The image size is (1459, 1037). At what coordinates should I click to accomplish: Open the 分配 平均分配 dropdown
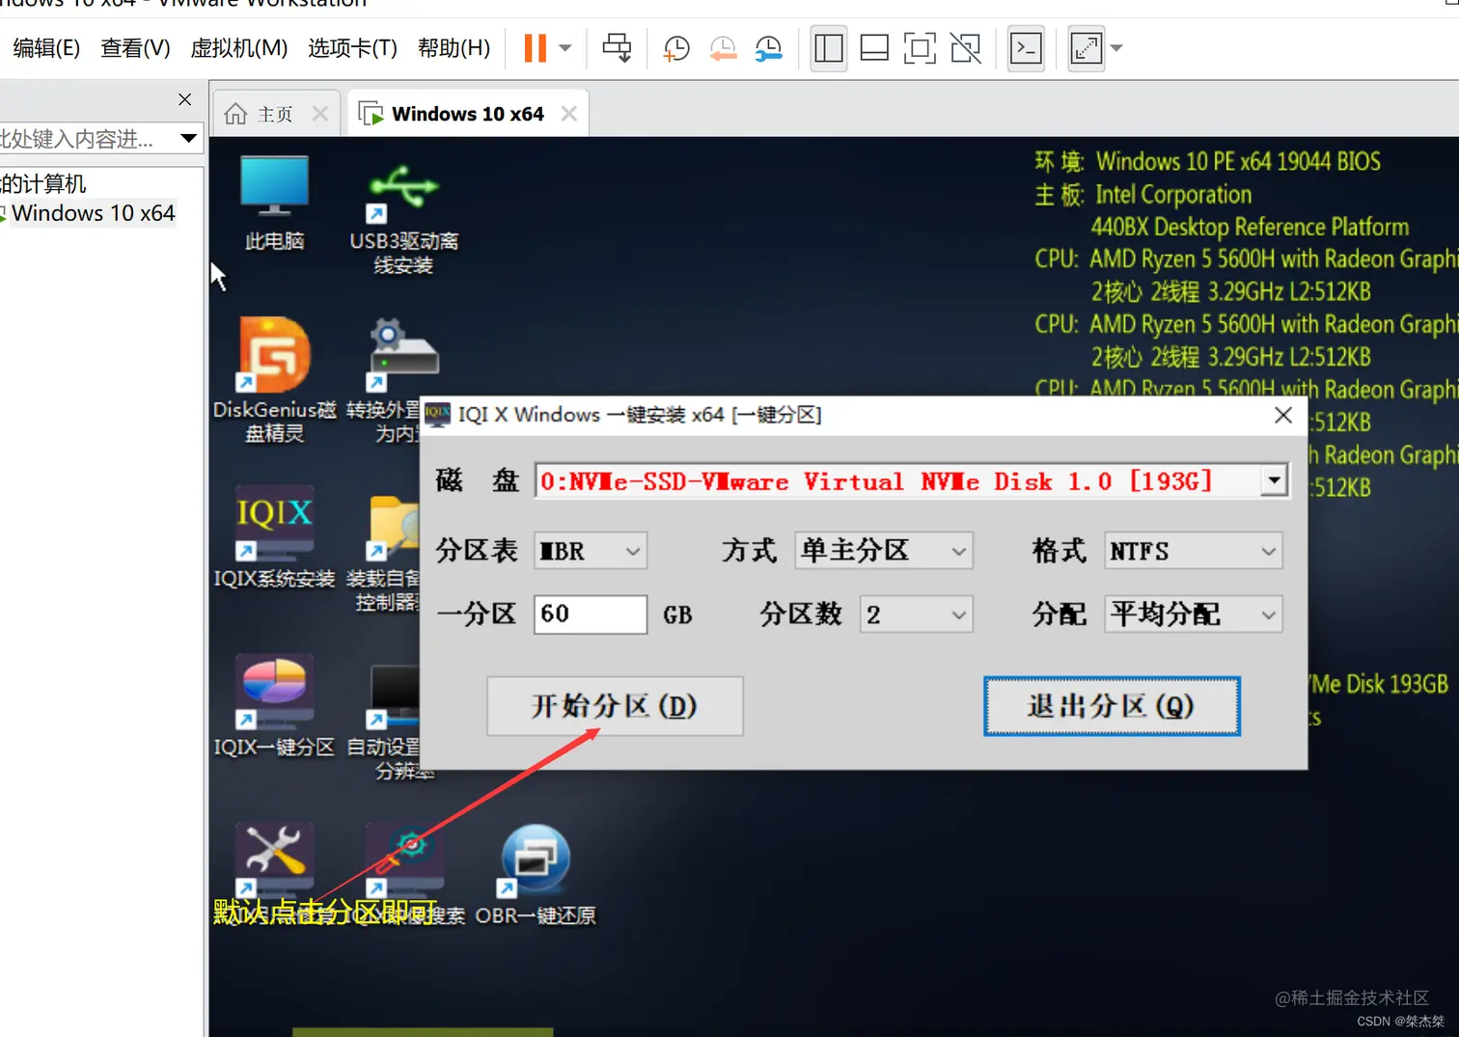pyautogui.click(x=1193, y=614)
